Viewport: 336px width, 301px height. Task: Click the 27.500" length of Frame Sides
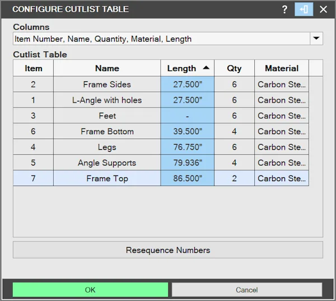pyautogui.click(x=187, y=84)
